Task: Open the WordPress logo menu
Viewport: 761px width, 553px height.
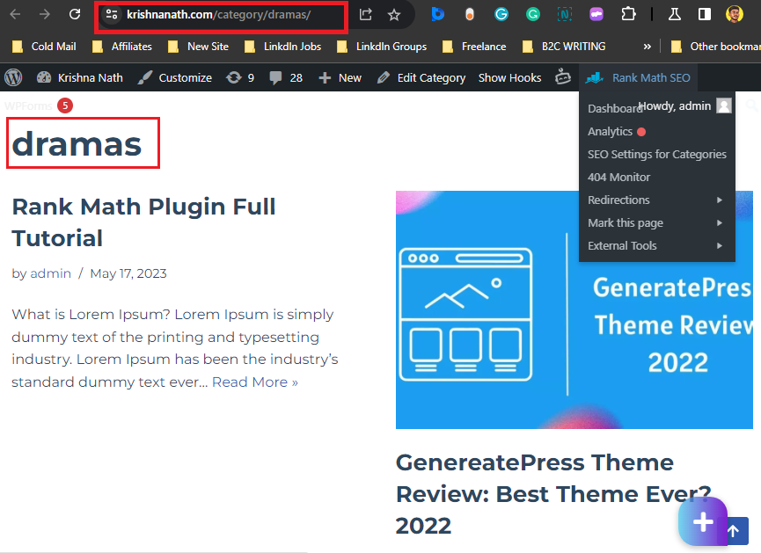Action: click(x=13, y=77)
